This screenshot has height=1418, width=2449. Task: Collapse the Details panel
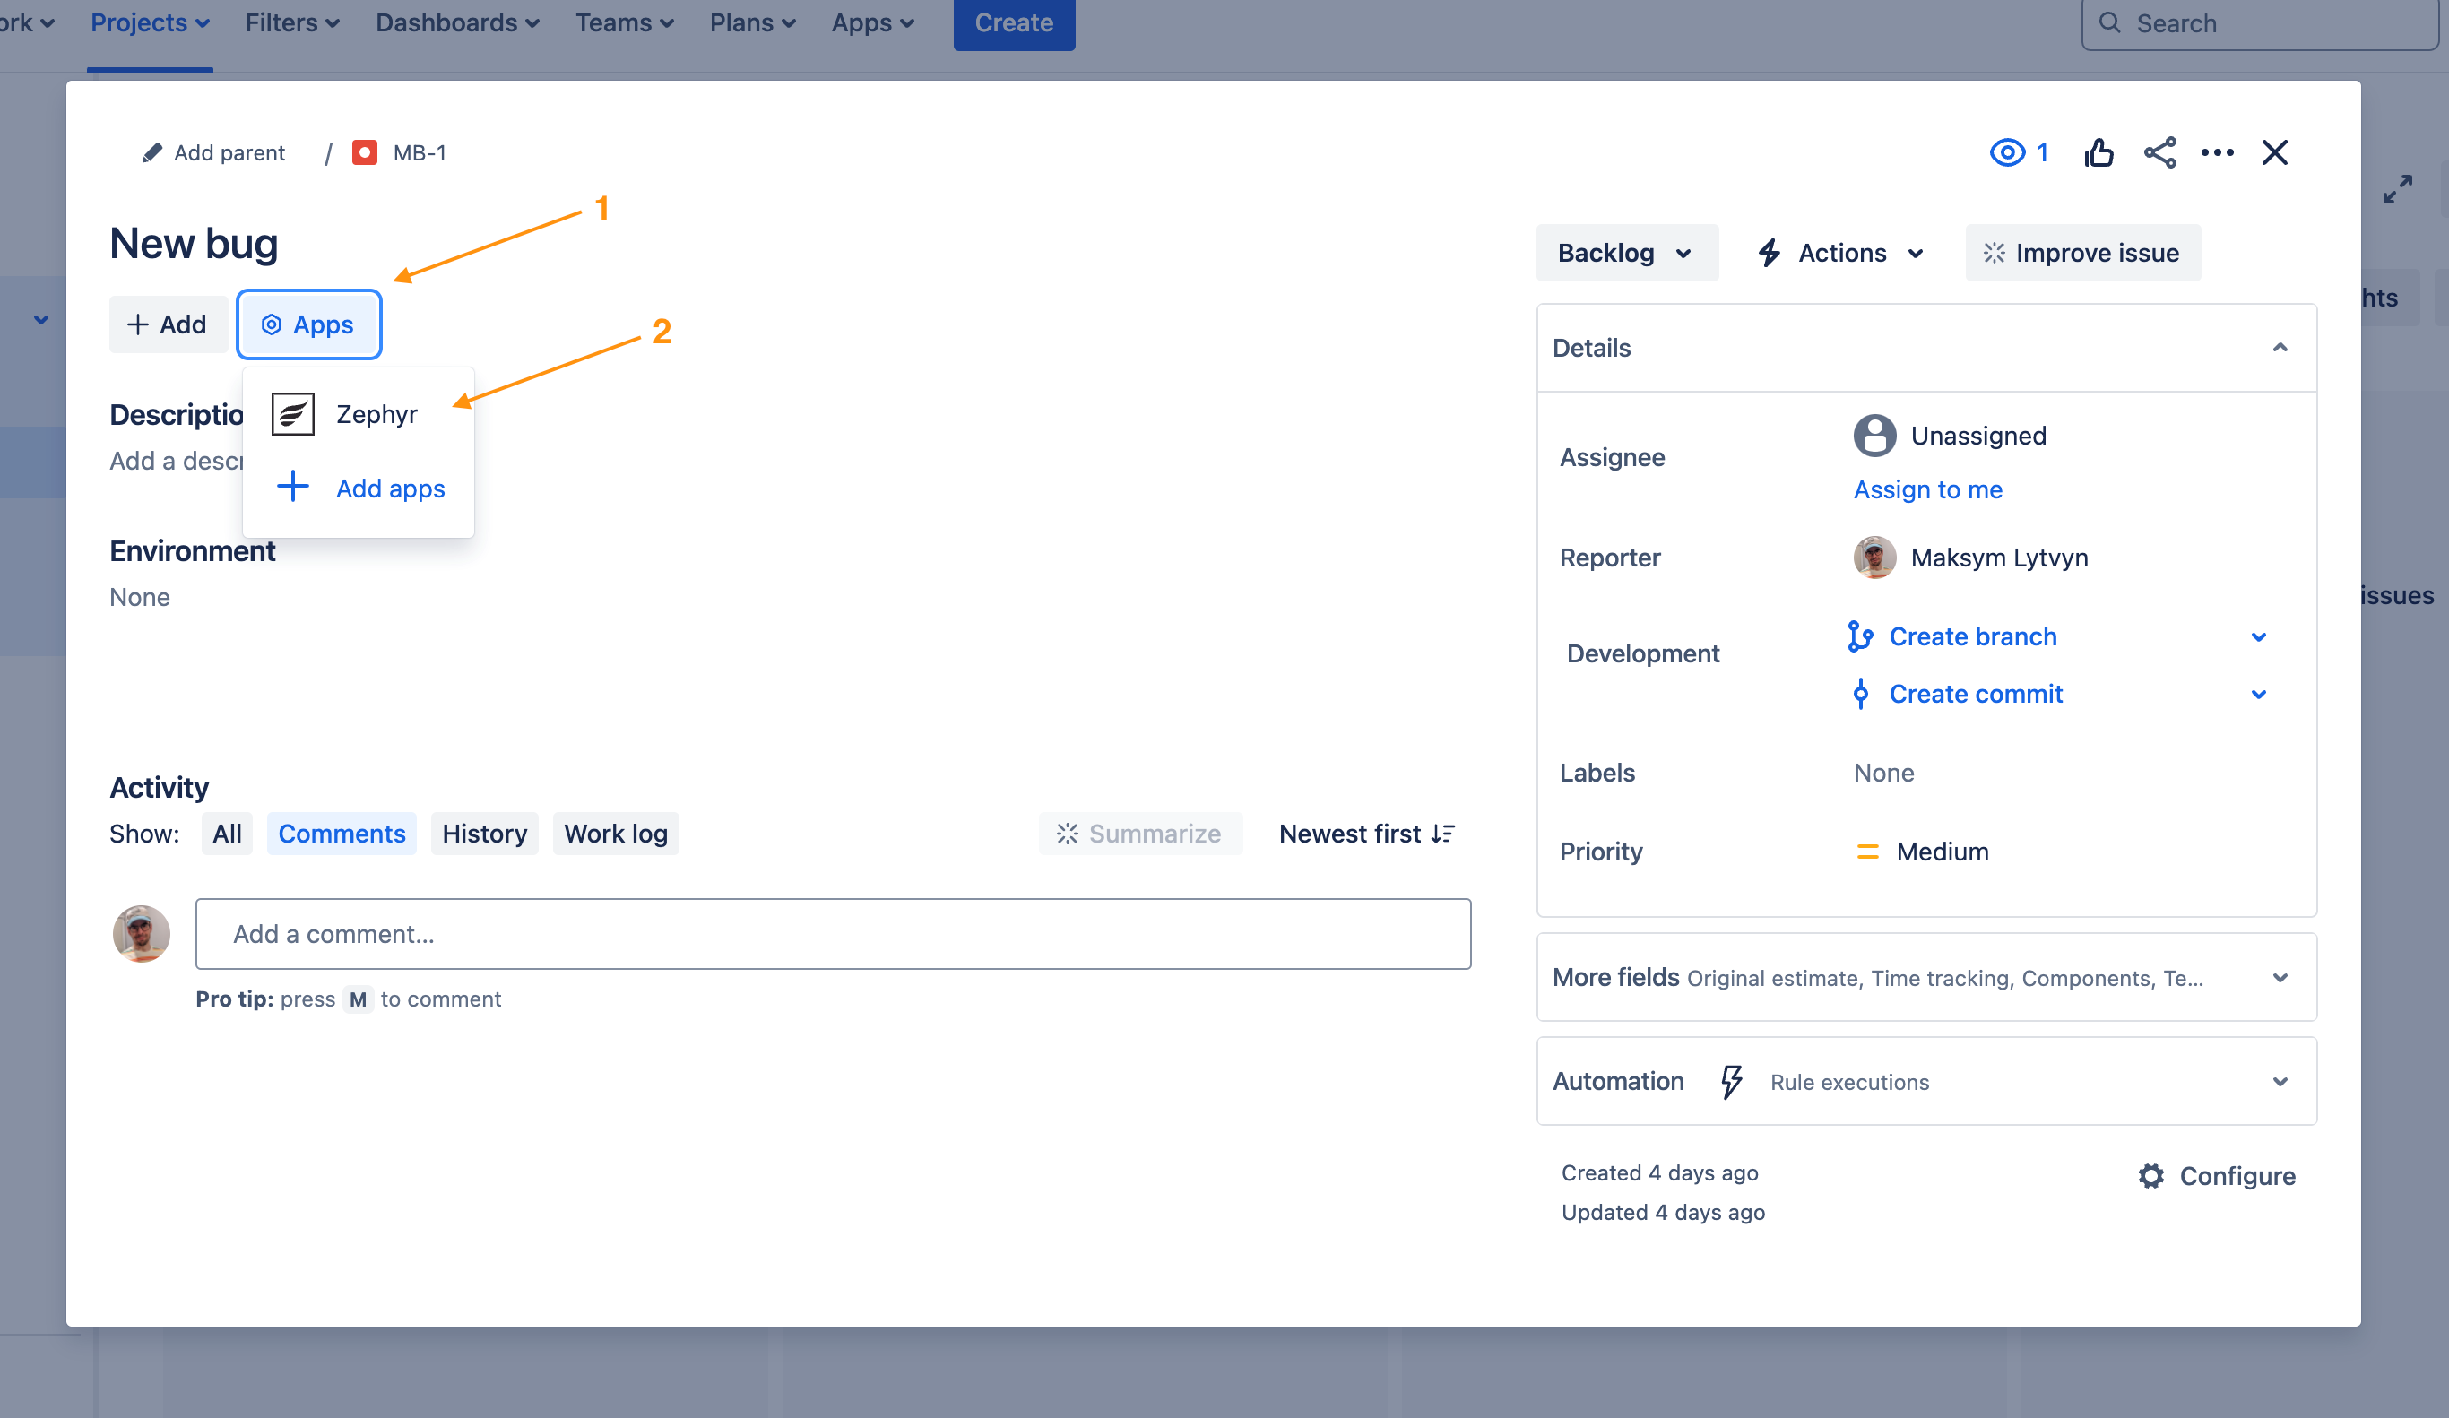pos(2279,348)
